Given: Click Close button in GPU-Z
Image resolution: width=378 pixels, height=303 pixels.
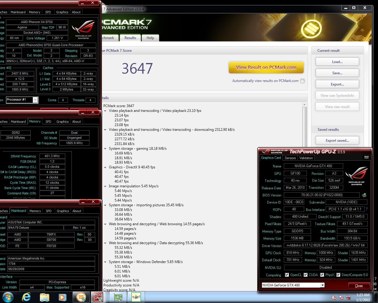Looking at the screenshot, I should pyautogui.click(x=359, y=286).
